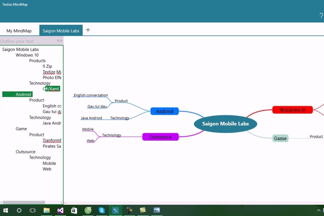Click Saigon Mobile Labs root in outline
The width and height of the screenshot is (324, 216).
pos(21,49)
